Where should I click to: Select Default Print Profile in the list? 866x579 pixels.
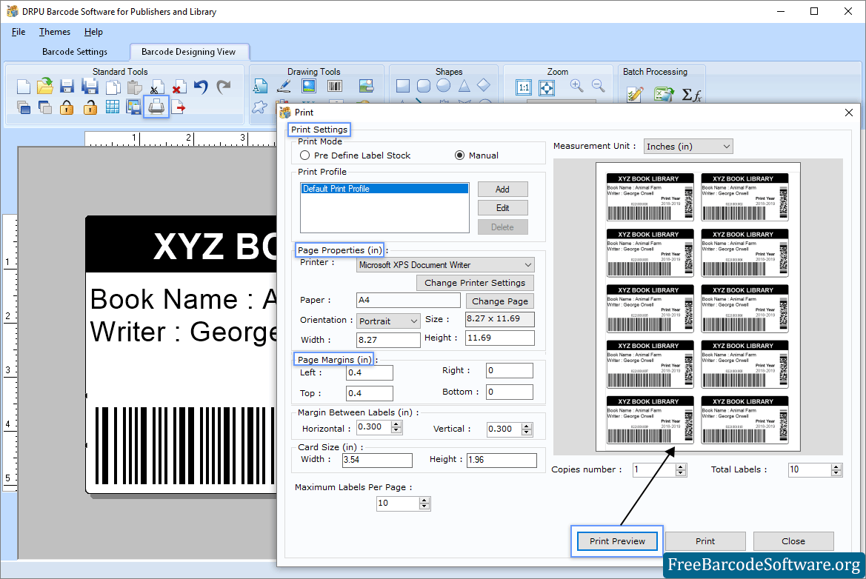tap(385, 189)
